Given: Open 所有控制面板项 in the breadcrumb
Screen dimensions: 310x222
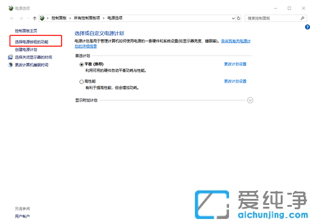Looking at the screenshot, I should pyautogui.click(x=86, y=18).
